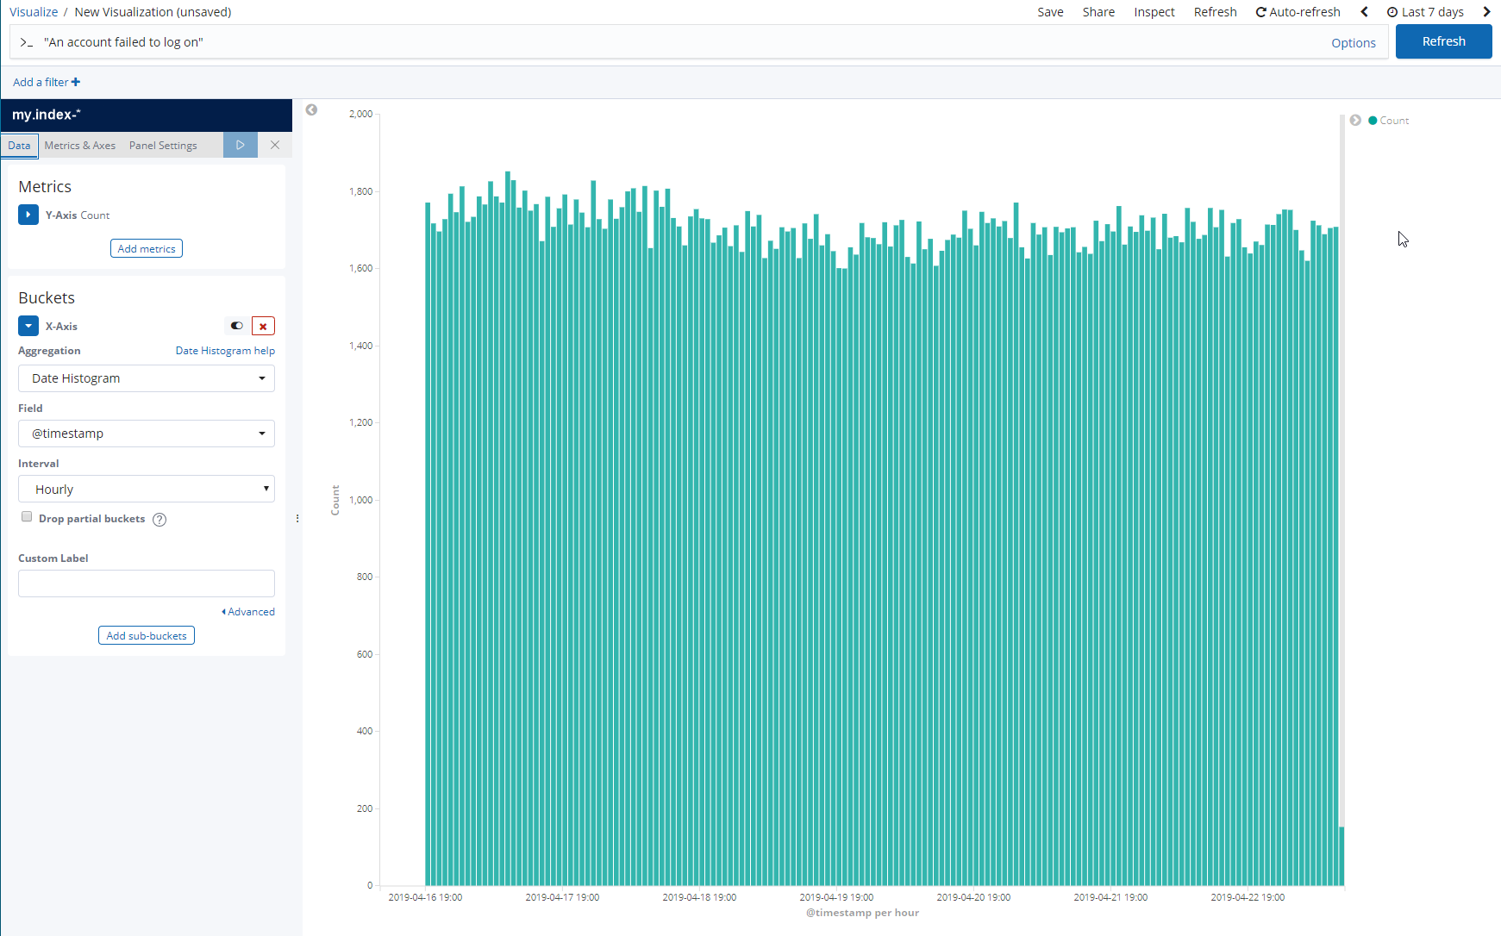The image size is (1501, 936).
Task: Expand the Y-Axis Count metric
Action: point(28,215)
